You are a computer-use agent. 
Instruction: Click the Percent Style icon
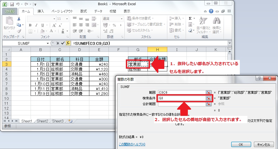[x=114, y=25]
